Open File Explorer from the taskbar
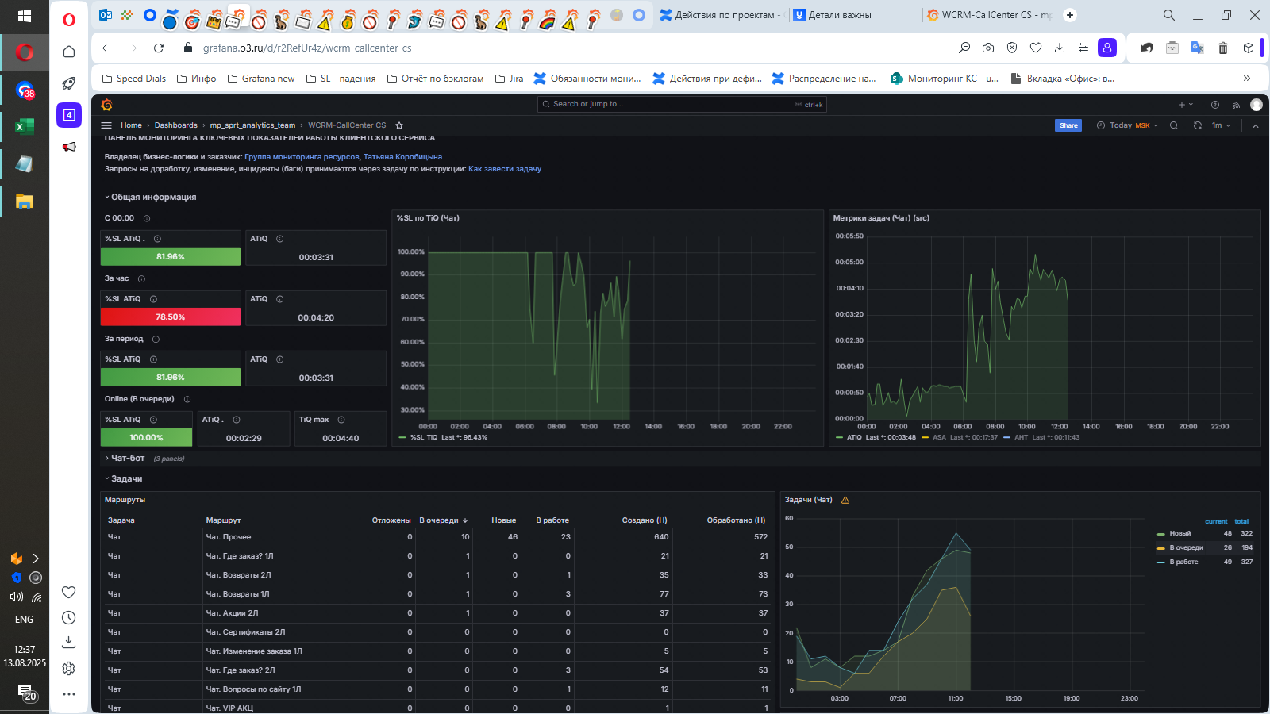 (x=25, y=202)
